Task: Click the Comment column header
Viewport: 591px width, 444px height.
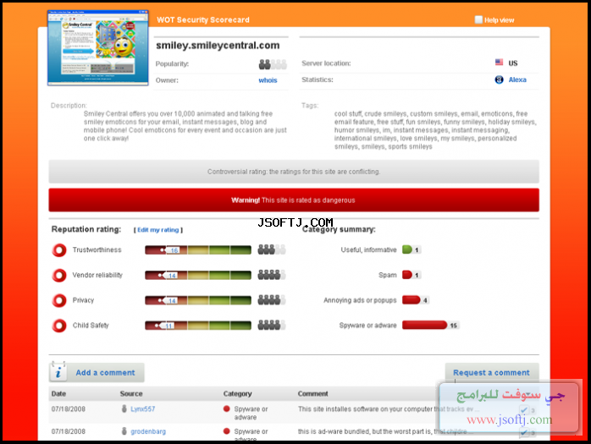Action: (312, 394)
